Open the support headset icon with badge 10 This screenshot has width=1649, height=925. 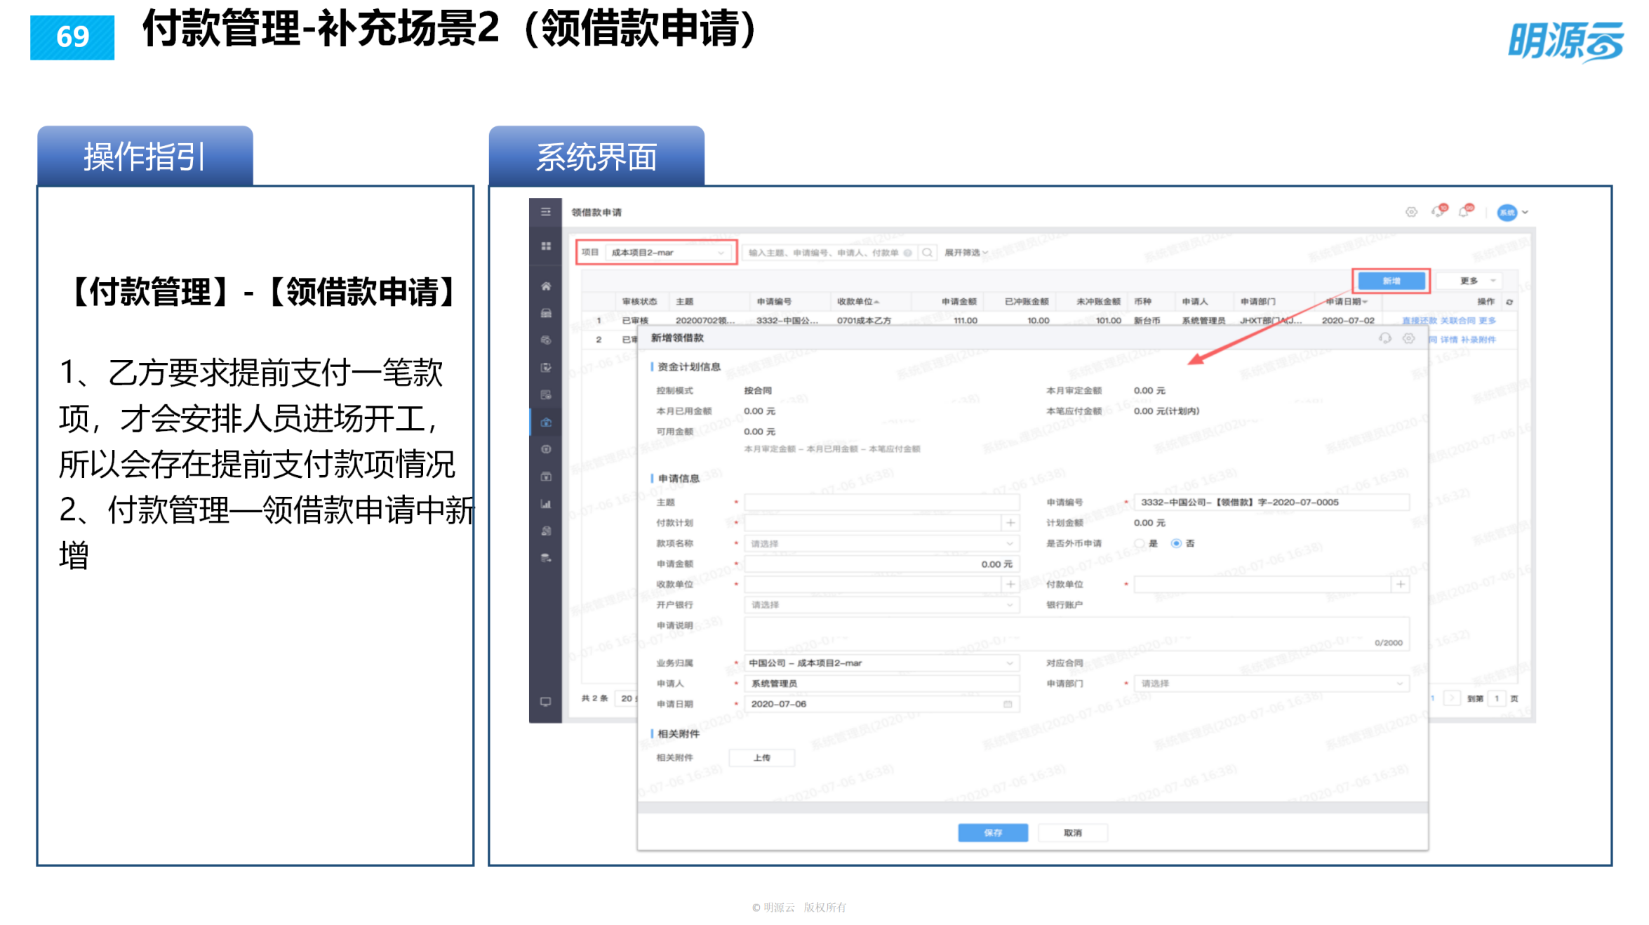point(1438,212)
